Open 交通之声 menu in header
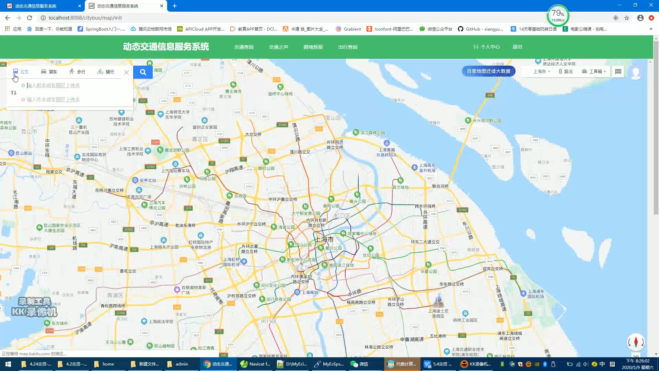This screenshot has width=659, height=371. click(x=278, y=47)
